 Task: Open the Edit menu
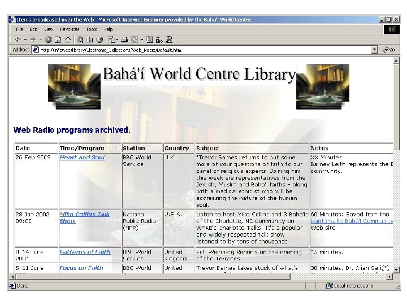click(33, 29)
